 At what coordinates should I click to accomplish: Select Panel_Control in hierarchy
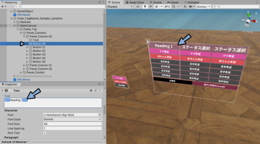pos(35,73)
